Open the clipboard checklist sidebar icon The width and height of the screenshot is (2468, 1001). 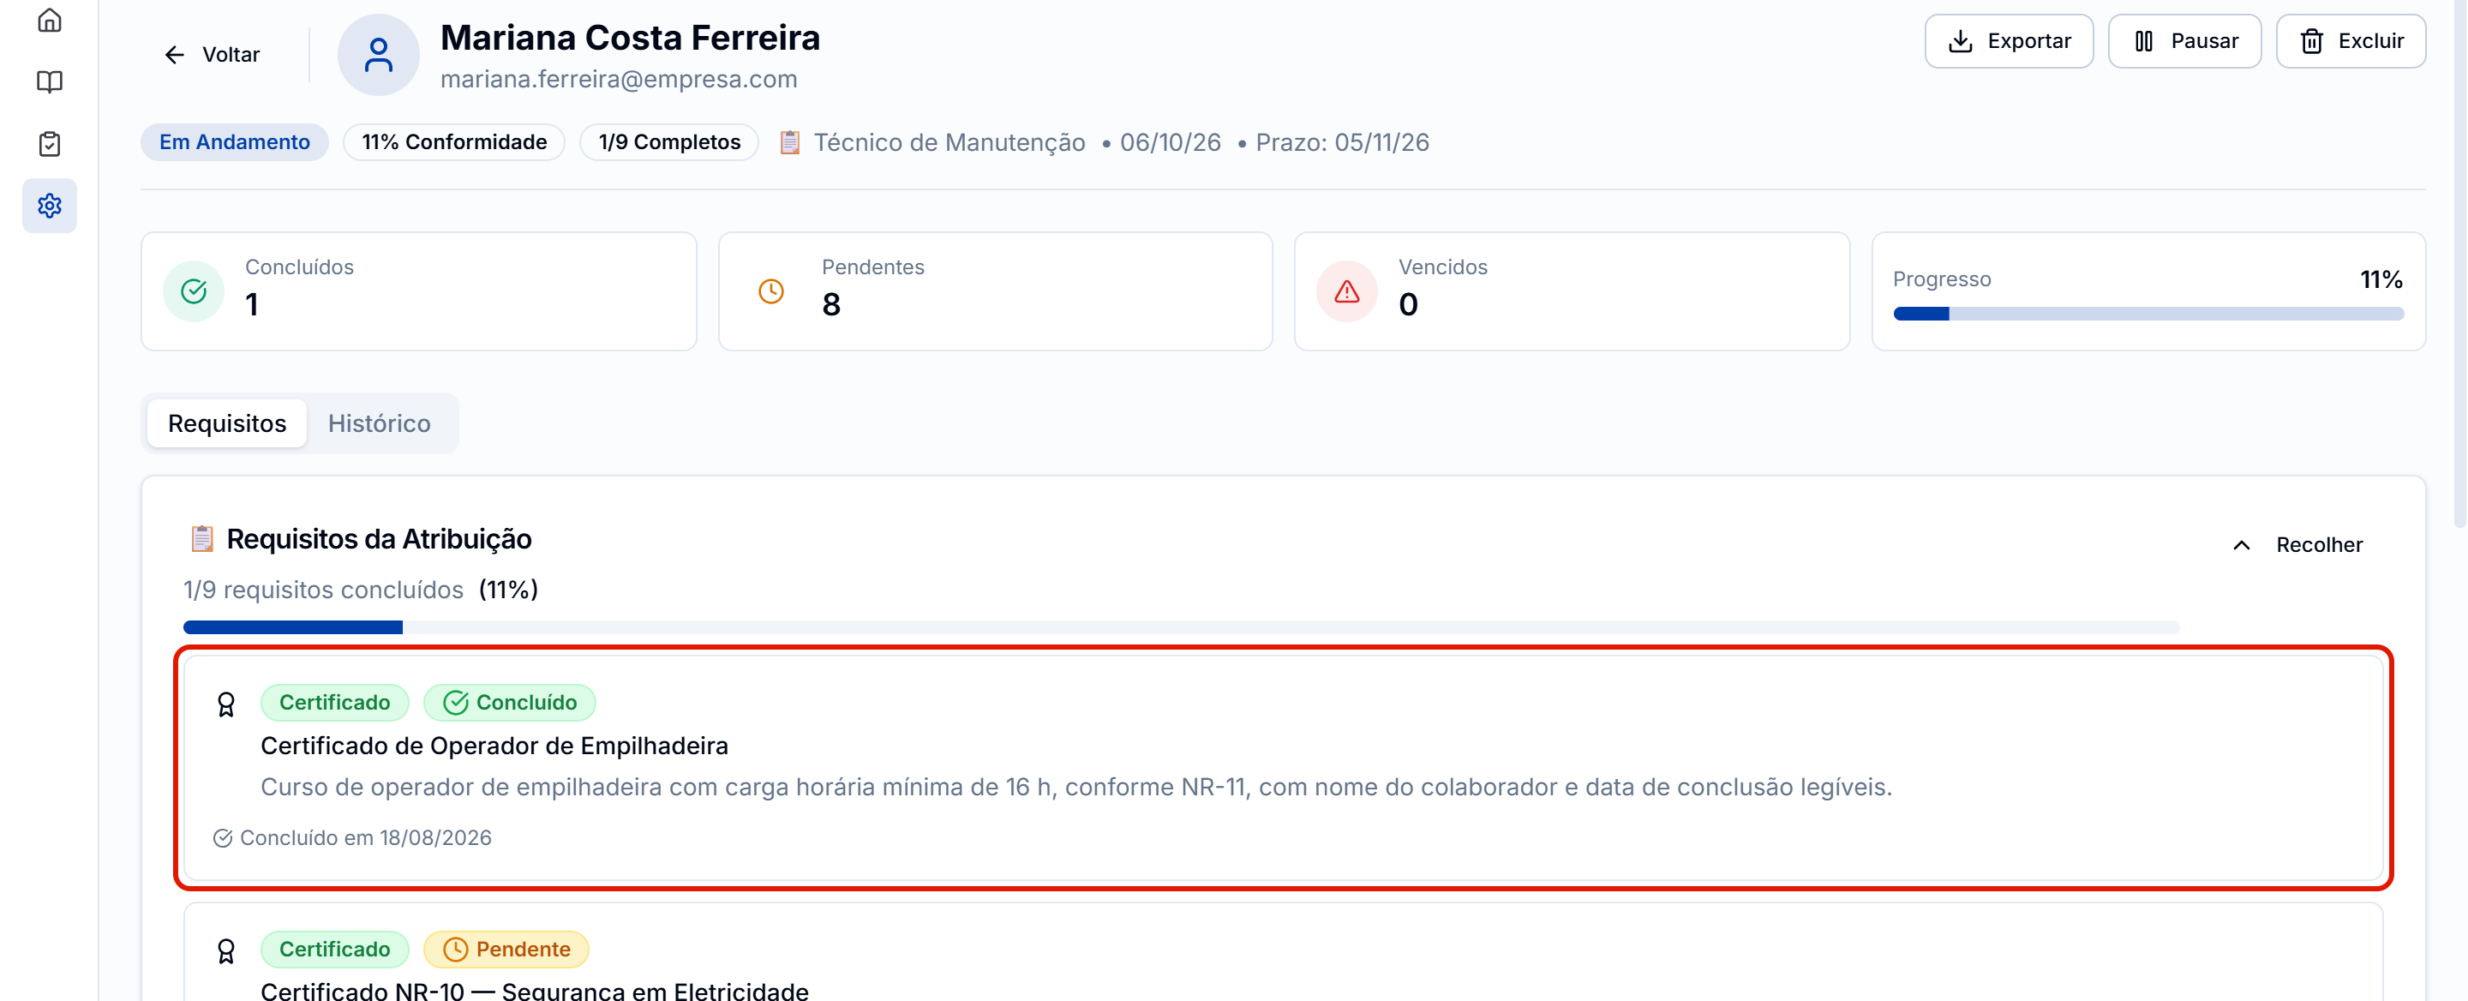tap(50, 144)
